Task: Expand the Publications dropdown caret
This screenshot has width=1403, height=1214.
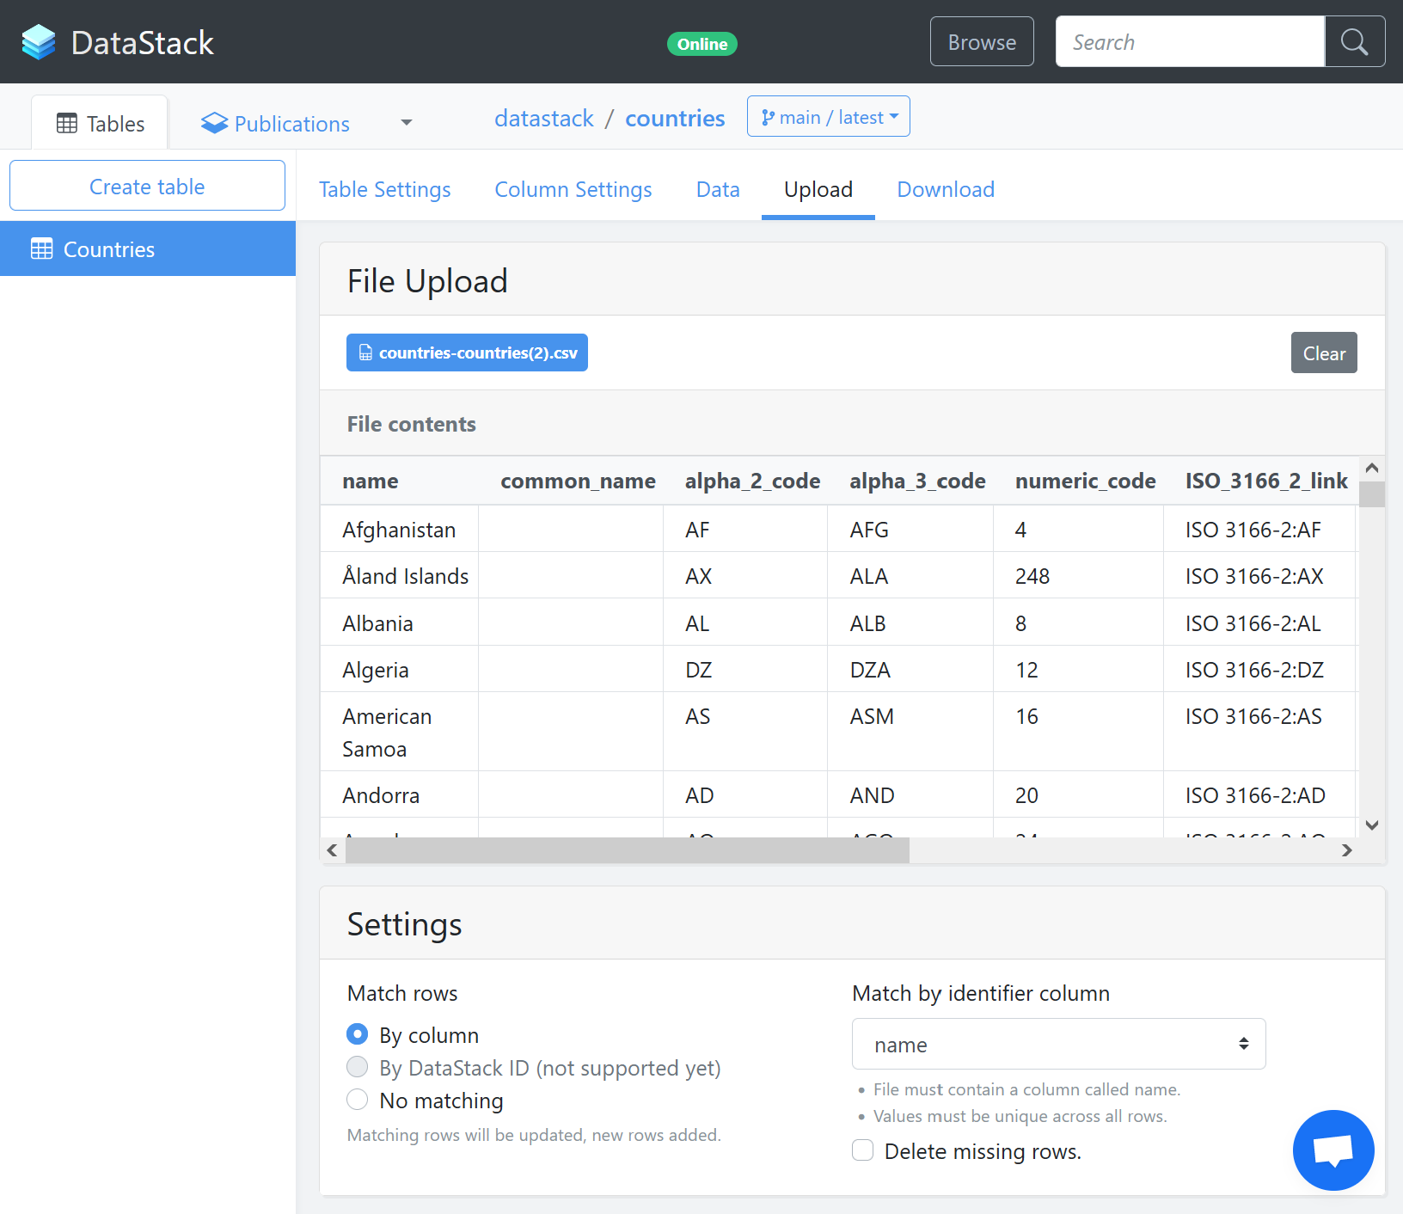Action: coord(406,122)
